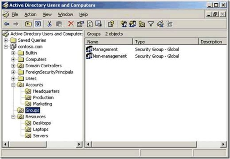Sort by the Type column header
230x159 pixels.
pyautogui.click(x=166, y=42)
